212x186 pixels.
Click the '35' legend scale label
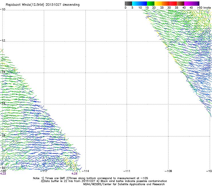coord(176,8)
